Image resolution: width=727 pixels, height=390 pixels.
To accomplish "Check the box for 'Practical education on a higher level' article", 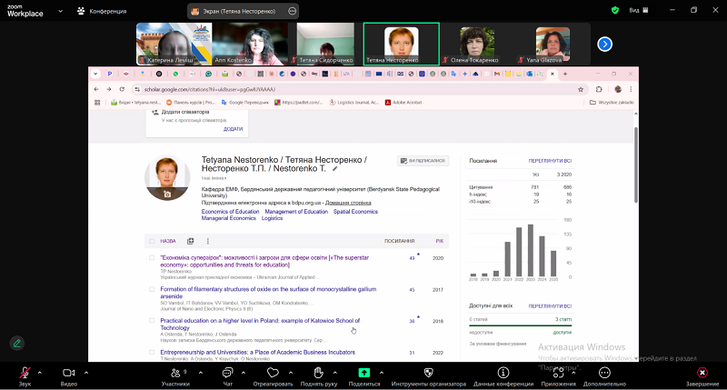I will pos(152,320).
